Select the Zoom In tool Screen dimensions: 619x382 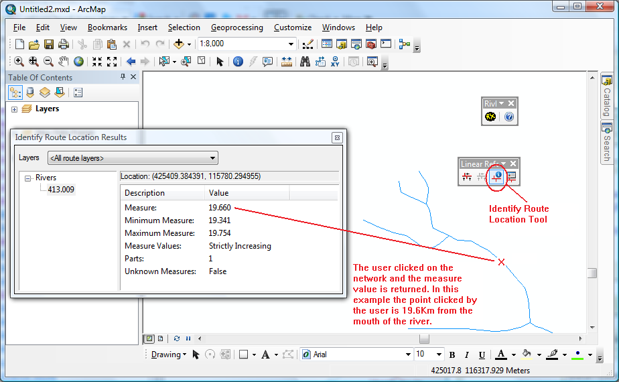pos(19,62)
